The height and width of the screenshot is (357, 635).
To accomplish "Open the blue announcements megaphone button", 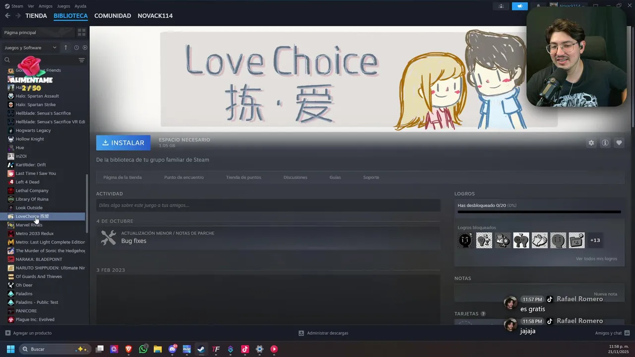I will click(x=519, y=6).
